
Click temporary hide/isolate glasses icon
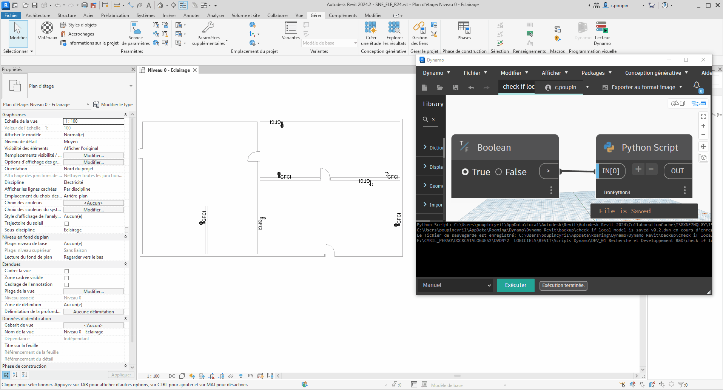coord(231,376)
